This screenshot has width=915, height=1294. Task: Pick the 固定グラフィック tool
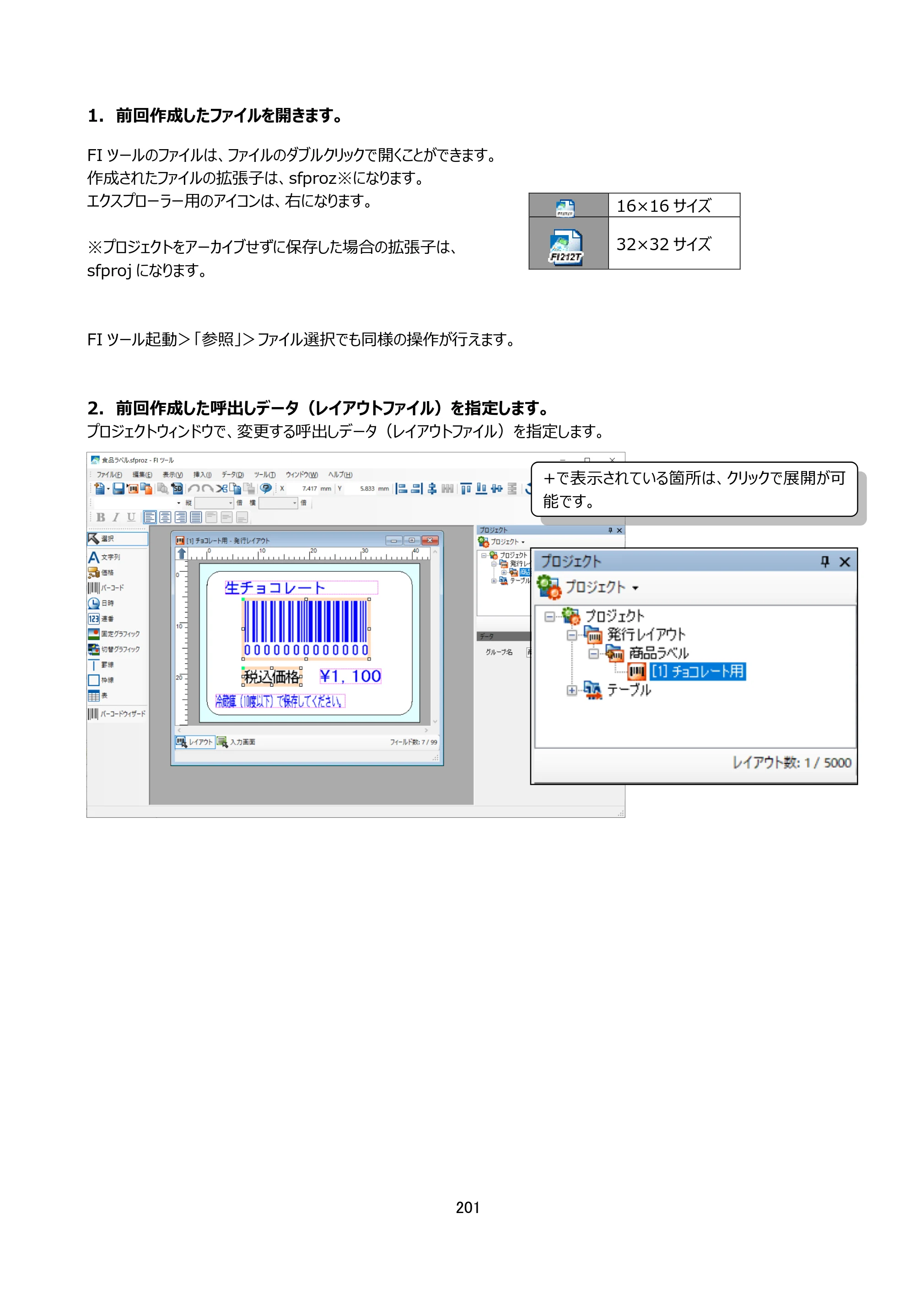click(x=114, y=634)
